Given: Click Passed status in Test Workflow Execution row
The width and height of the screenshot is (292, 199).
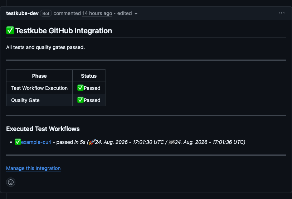Looking at the screenshot, I should 89,88.
